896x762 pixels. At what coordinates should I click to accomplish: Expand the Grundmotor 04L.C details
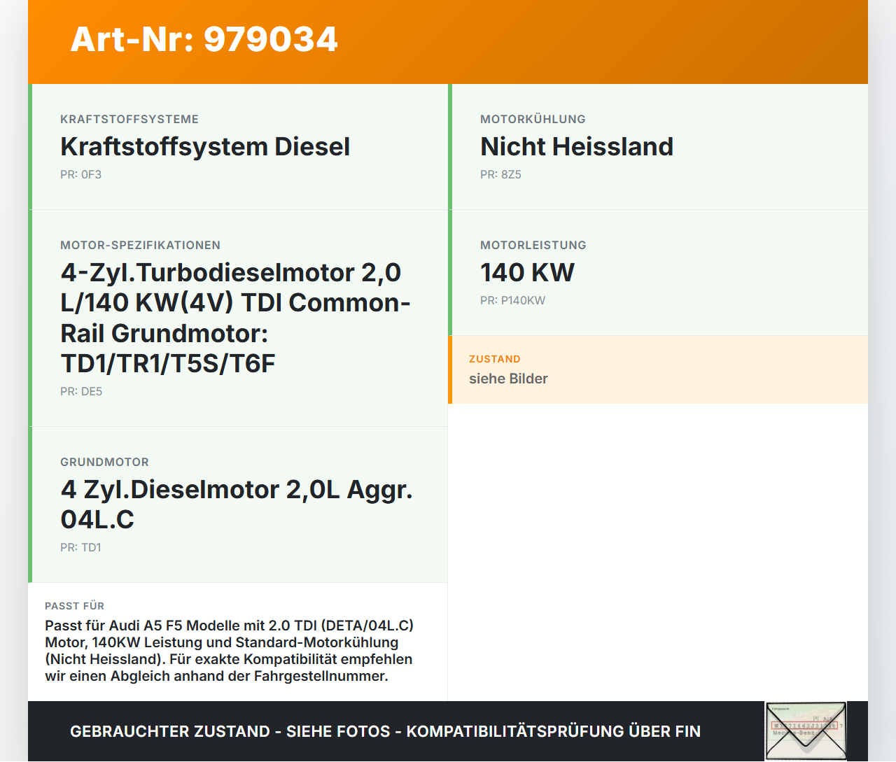[x=237, y=504]
